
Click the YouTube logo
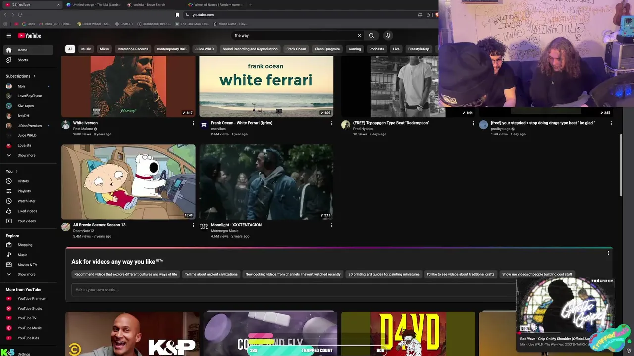(x=29, y=35)
